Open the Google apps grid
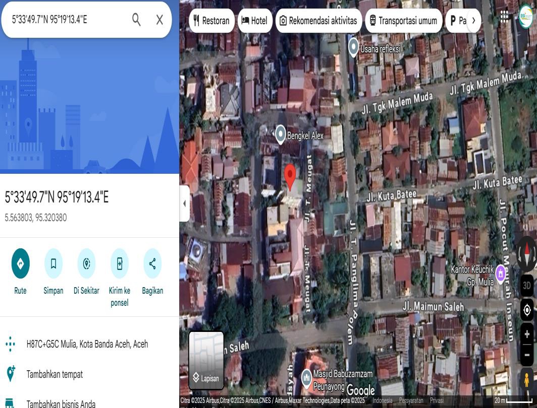Screen dimensions: 537x408 tap(504, 17)
